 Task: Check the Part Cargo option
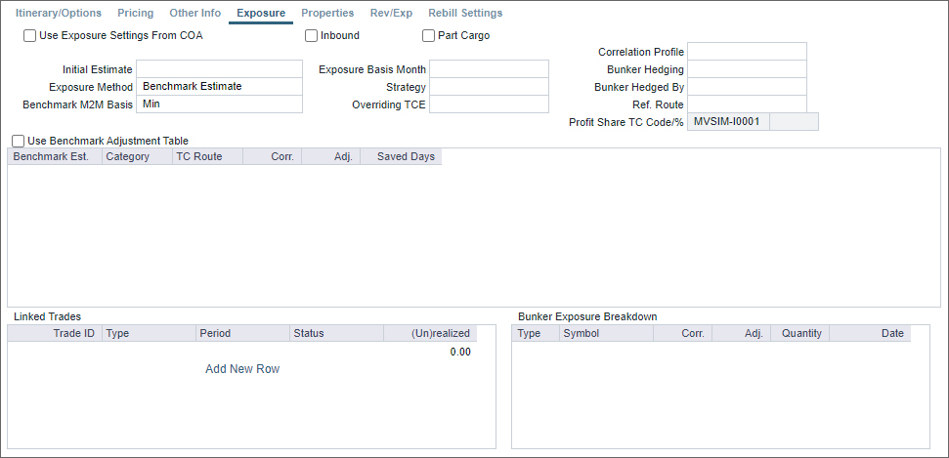coord(429,36)
